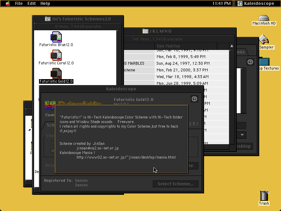Select the Futuristic Coral!2.0 scheme file icon

(56, 55)
